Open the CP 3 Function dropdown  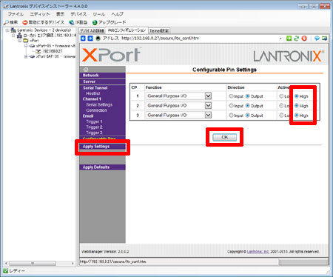pyautogui.click(x=209, y=115)
